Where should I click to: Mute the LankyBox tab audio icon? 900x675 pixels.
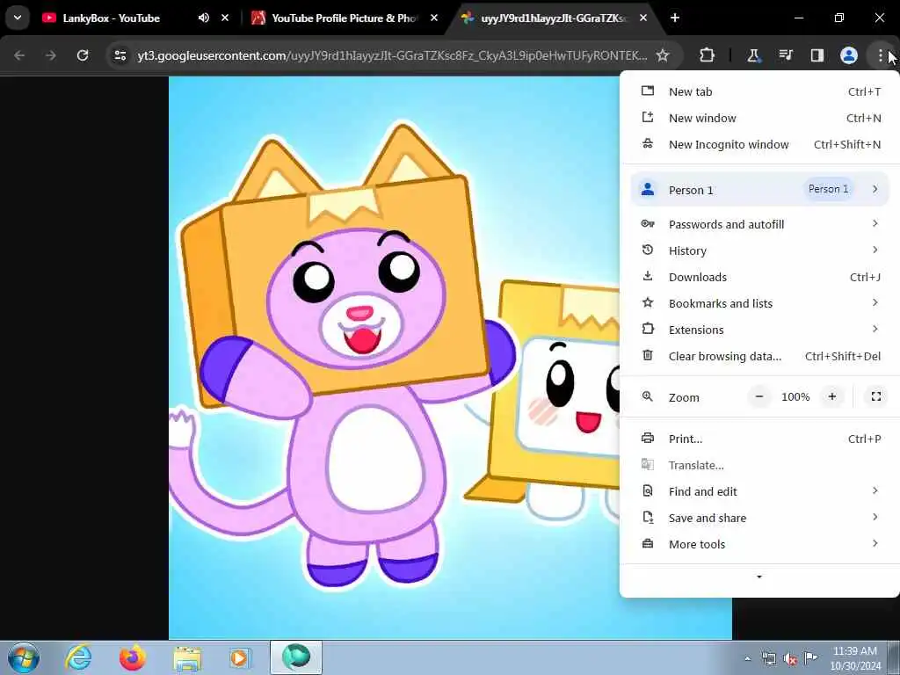click(x=204, y=18)
